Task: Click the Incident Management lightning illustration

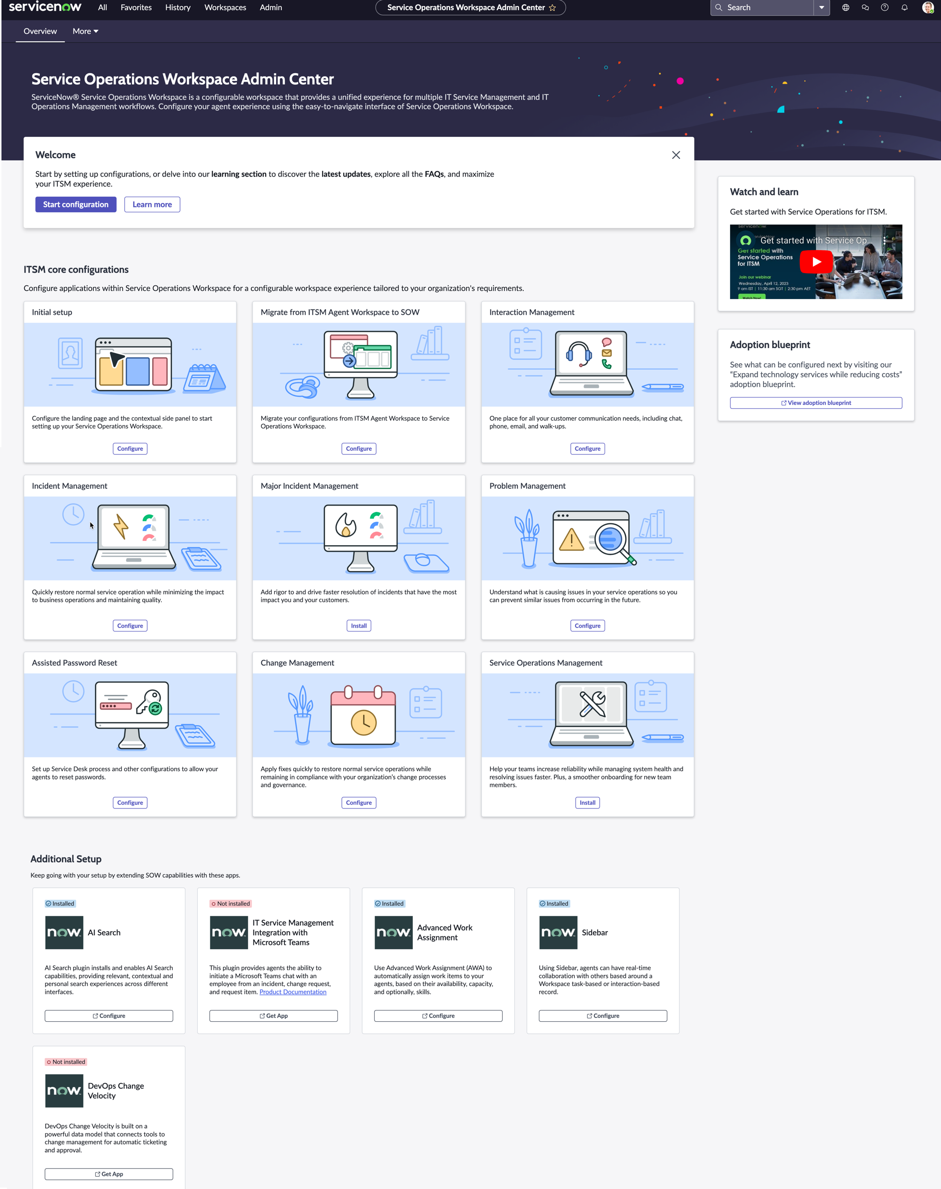Action: pos(130,538)
